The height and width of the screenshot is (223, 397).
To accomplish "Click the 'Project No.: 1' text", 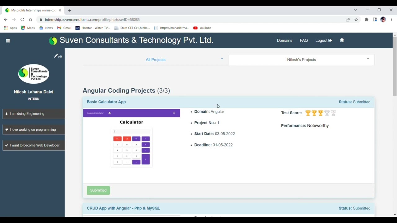I will click(x=207, y=123).
